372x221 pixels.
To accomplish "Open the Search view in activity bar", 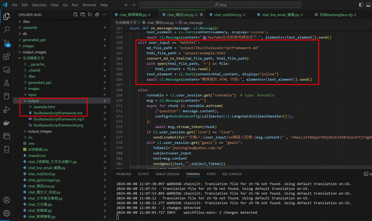I will click(x=7, y=29).
